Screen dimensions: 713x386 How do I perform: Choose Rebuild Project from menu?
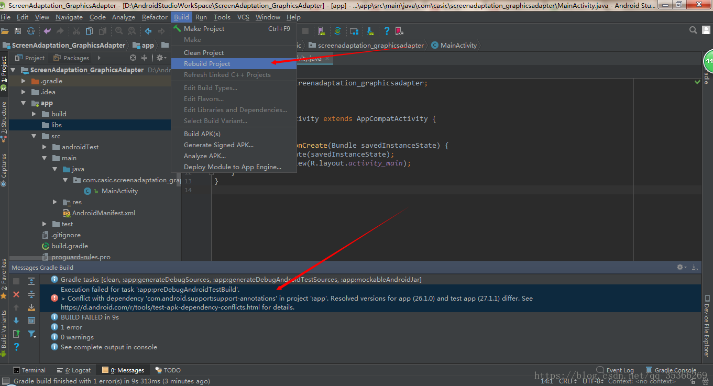pos(234,64)
